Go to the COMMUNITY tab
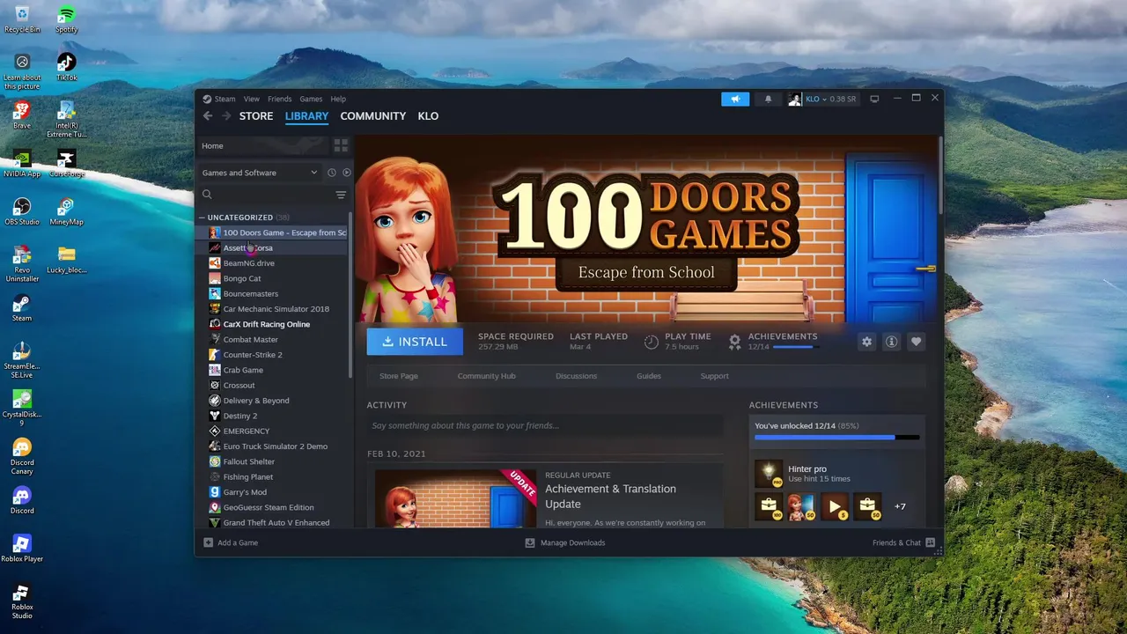The image size is (1127, 634). pyautogui.click(x=373, y=115)
